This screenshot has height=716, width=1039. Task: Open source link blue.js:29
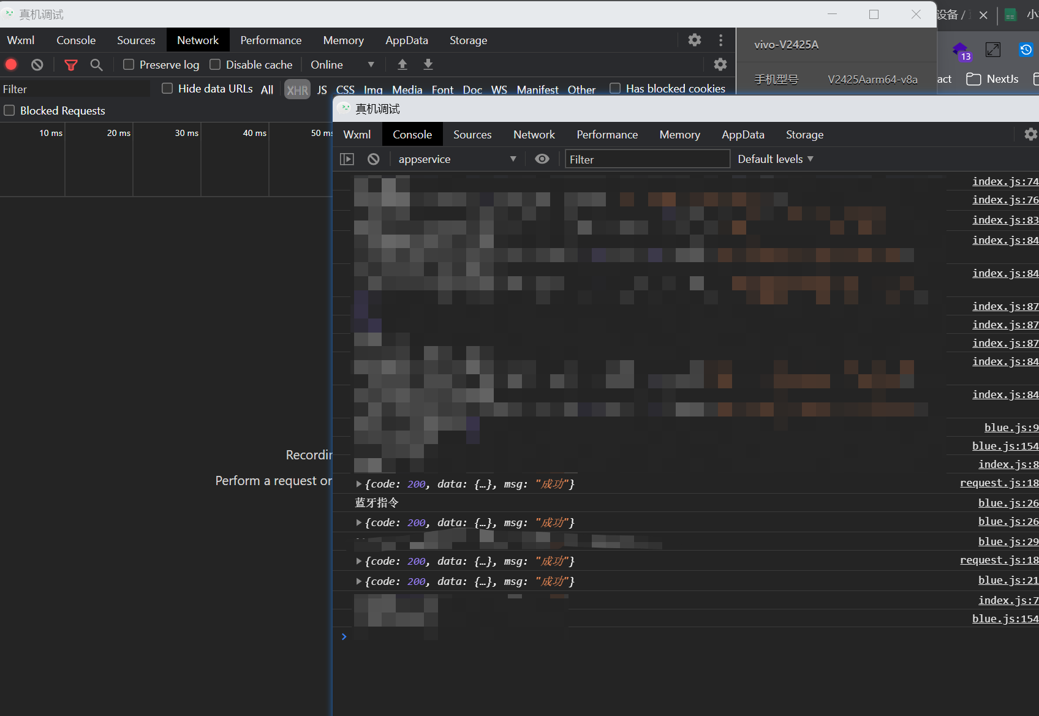click(1008, 541)
